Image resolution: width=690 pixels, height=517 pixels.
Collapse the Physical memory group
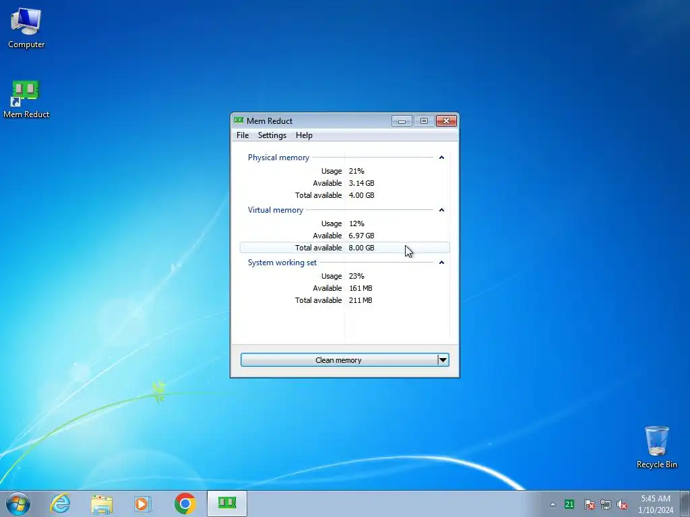[x=441, y=158]
